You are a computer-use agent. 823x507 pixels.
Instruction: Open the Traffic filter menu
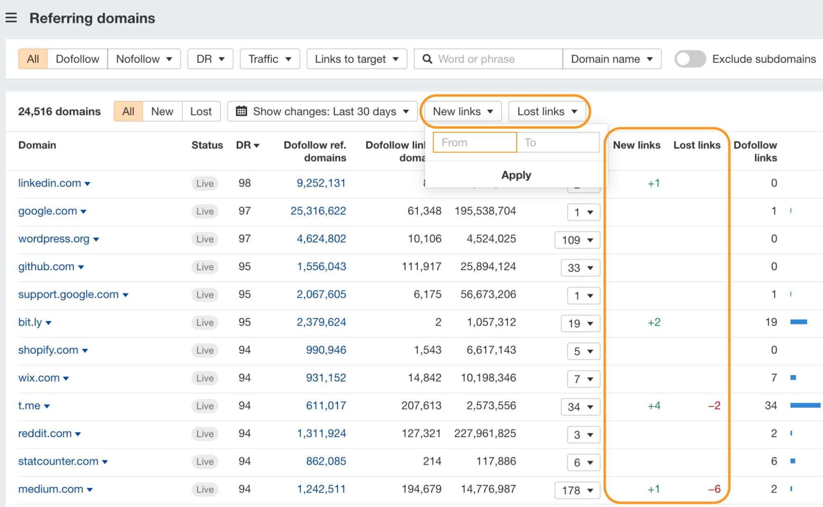point(270,59)
